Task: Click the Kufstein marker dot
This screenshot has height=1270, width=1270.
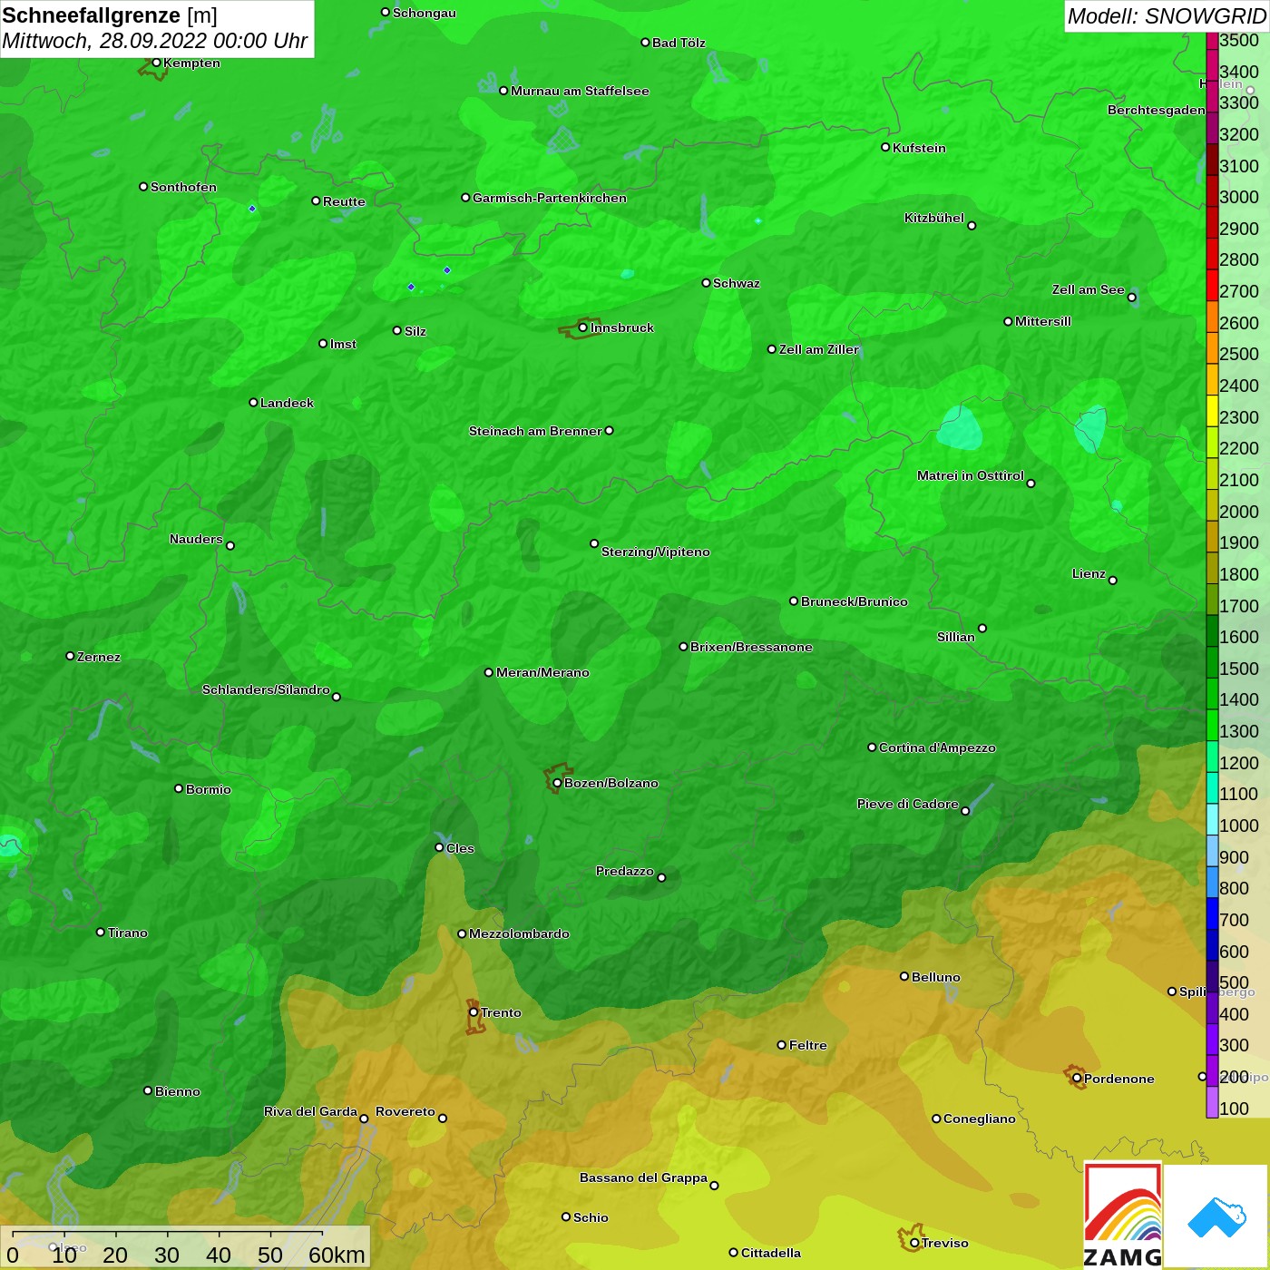Action: coord(885,147)
